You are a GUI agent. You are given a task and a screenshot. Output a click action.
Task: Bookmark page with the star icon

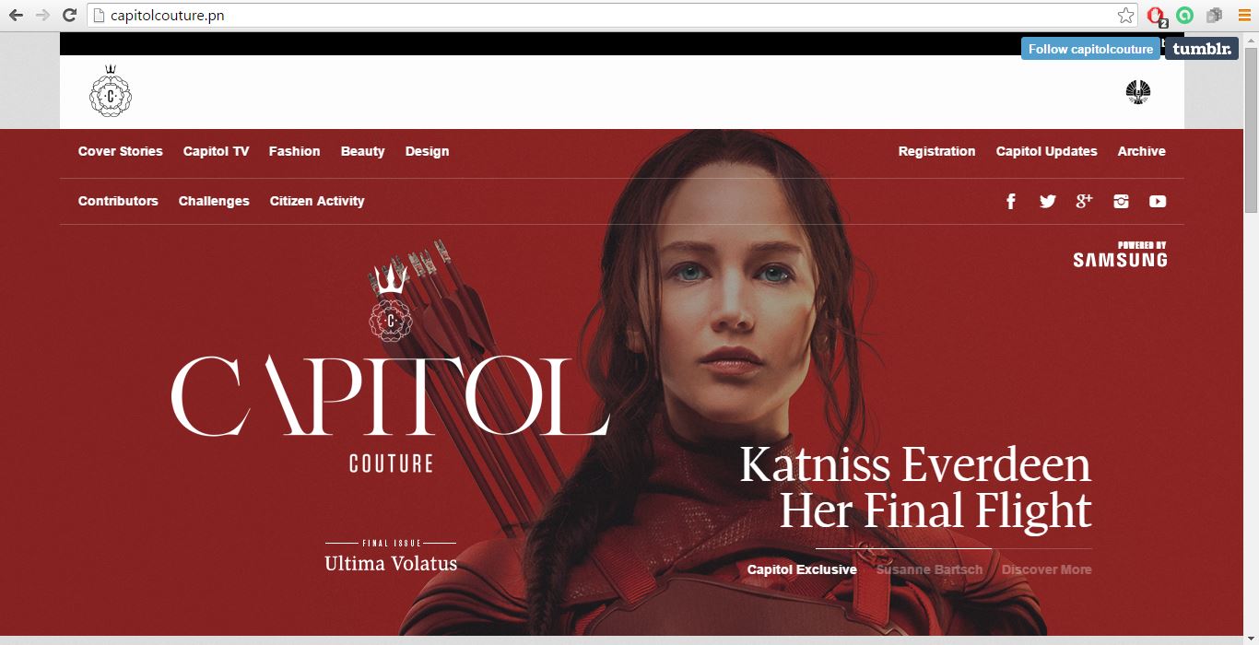point(1125,15)
